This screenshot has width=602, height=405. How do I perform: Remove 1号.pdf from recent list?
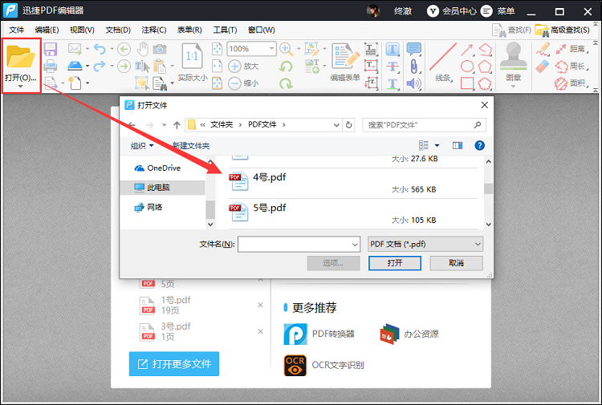point(260,305)
